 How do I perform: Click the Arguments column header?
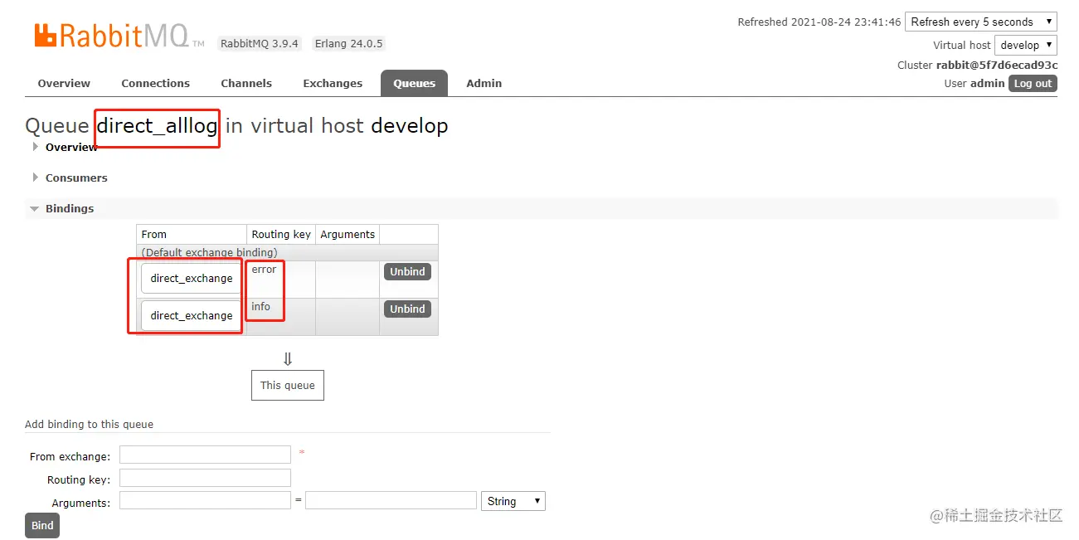[348, 234]
